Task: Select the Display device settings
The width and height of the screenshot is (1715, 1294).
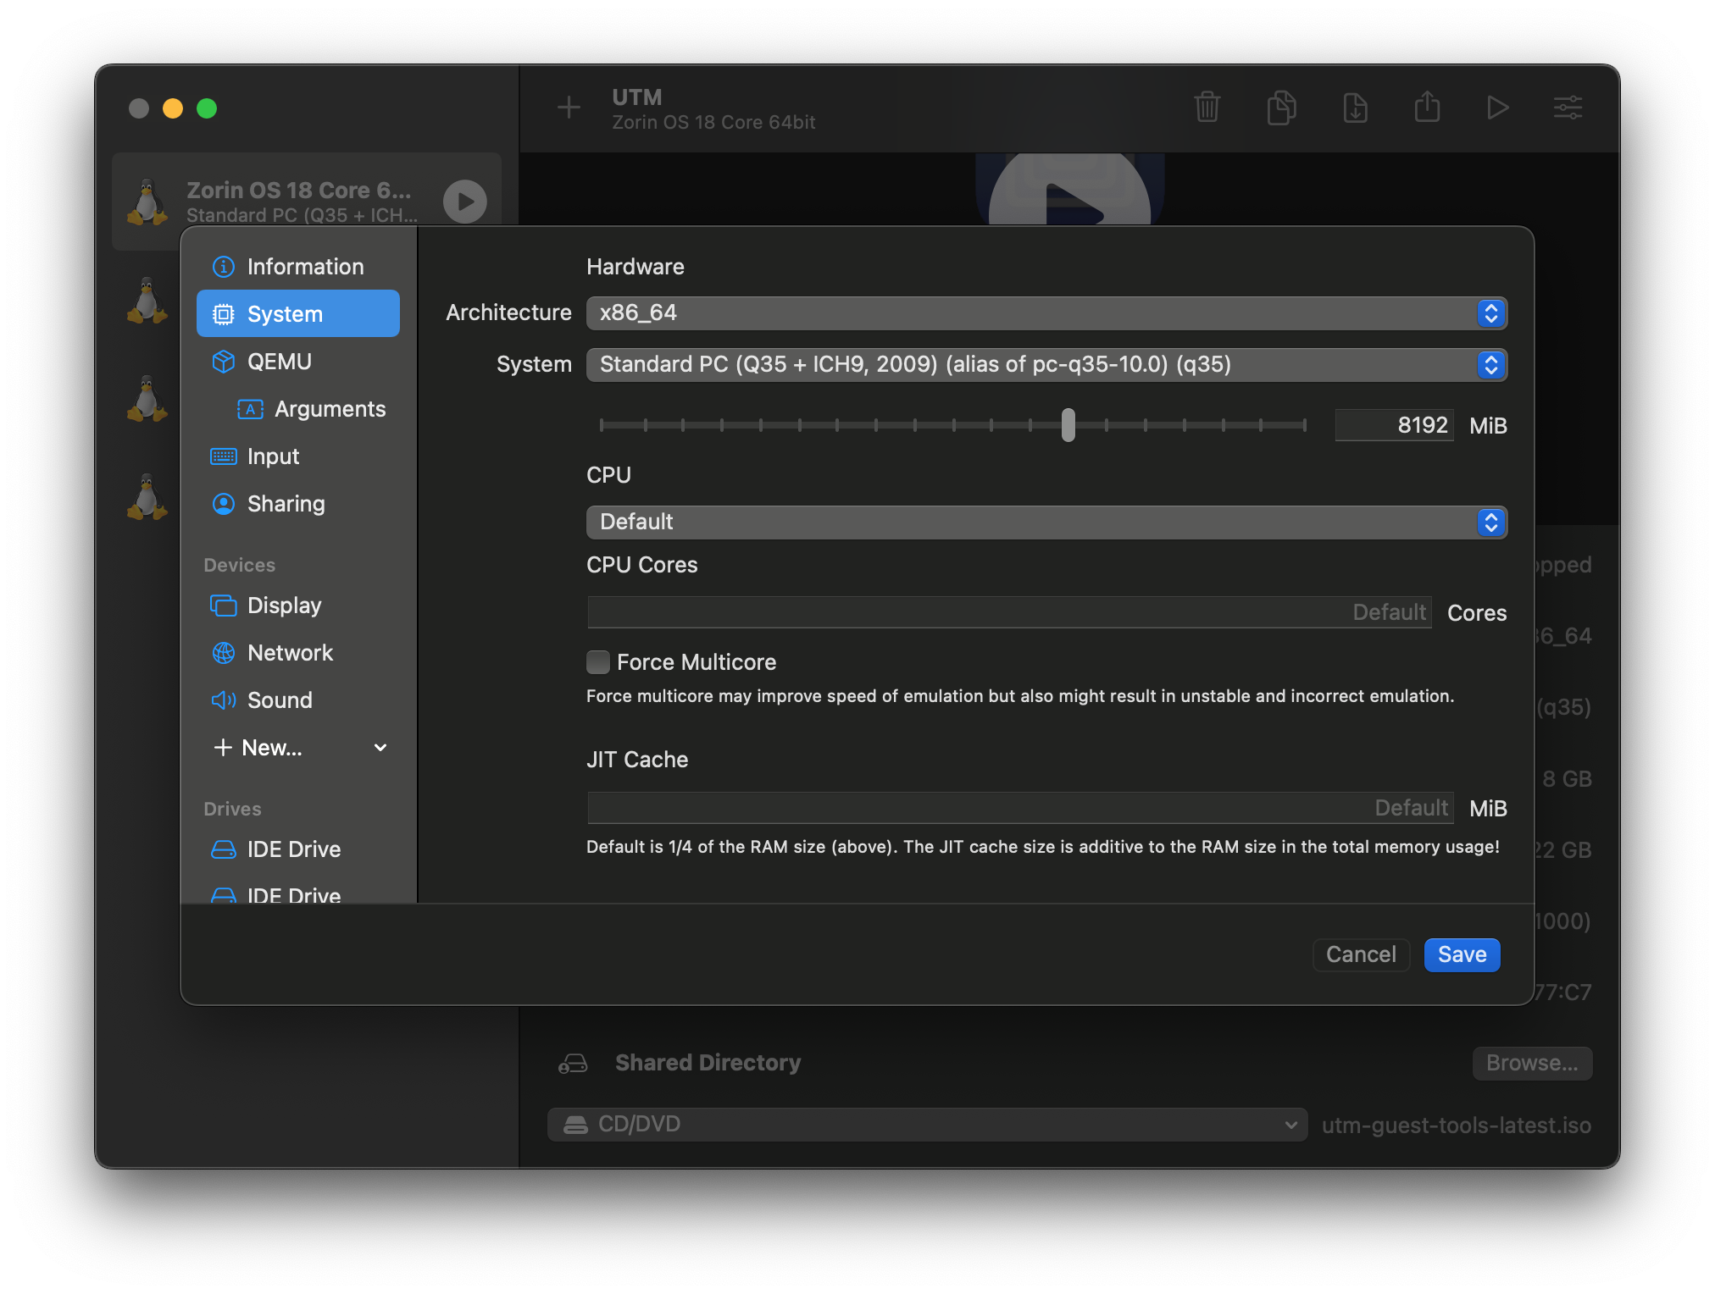Action: point(284,606)
